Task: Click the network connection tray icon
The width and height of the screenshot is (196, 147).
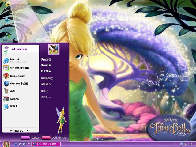Action: click(x=181, y=144)
